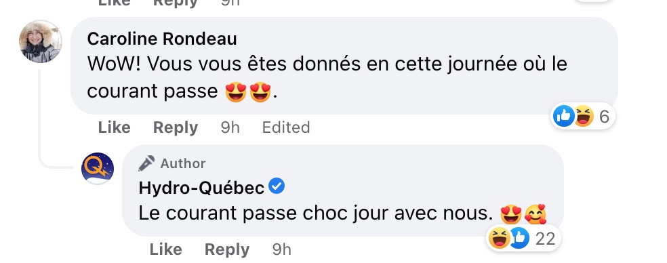Click Caroline Rondeau's name
Image resolution: width=667 pixels, height=263 pixels.
162,39
